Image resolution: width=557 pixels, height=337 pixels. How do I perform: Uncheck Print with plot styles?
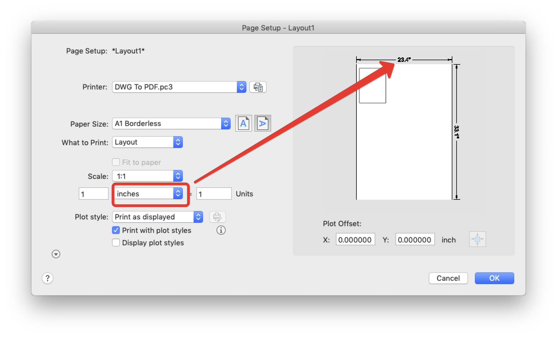click(x=116, y=230)
